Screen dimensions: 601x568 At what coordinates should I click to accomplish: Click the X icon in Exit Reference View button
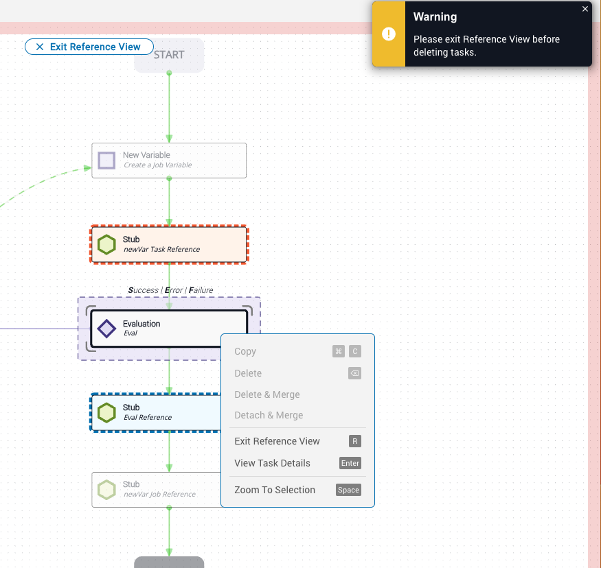click(38, 47)
